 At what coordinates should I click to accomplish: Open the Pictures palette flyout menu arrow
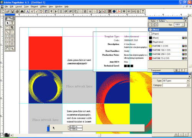[189, 76]
